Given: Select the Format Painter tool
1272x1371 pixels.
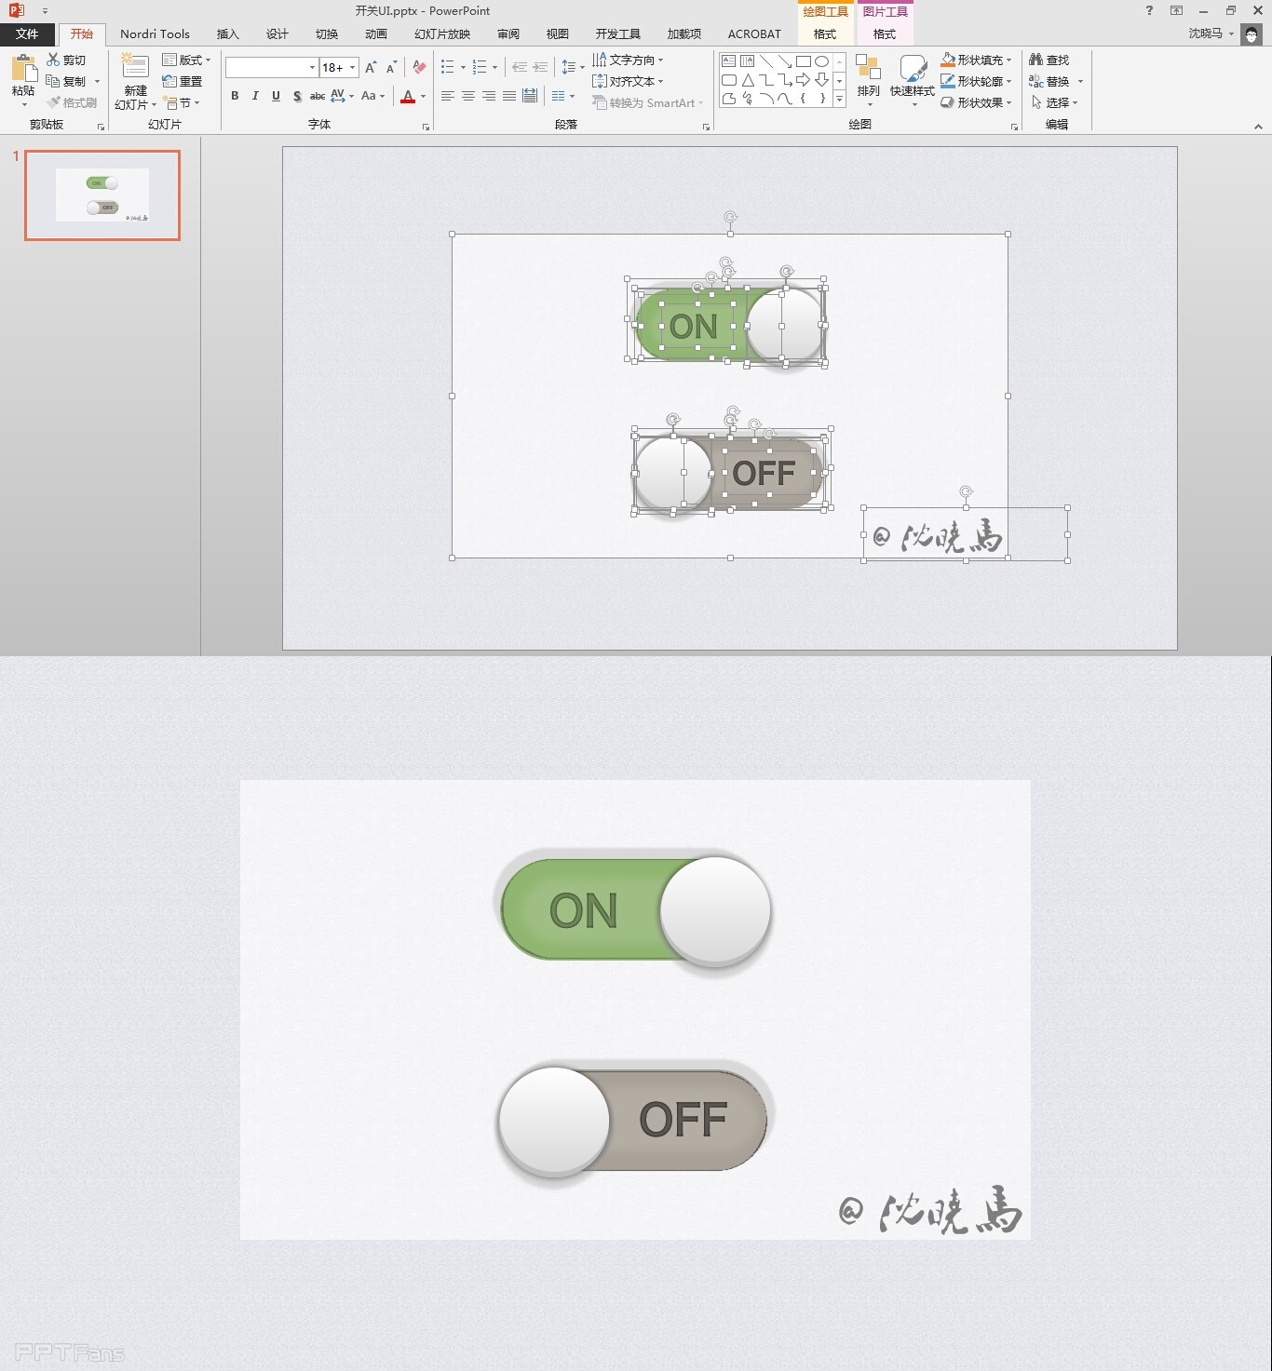Looking at the screenshot, I should click(72, 101).
